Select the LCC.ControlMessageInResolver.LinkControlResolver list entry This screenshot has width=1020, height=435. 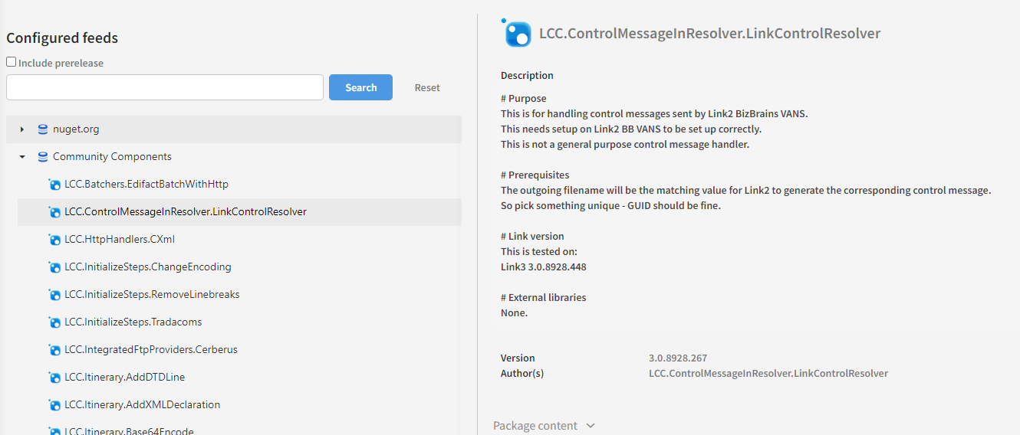tap(186, 212)
